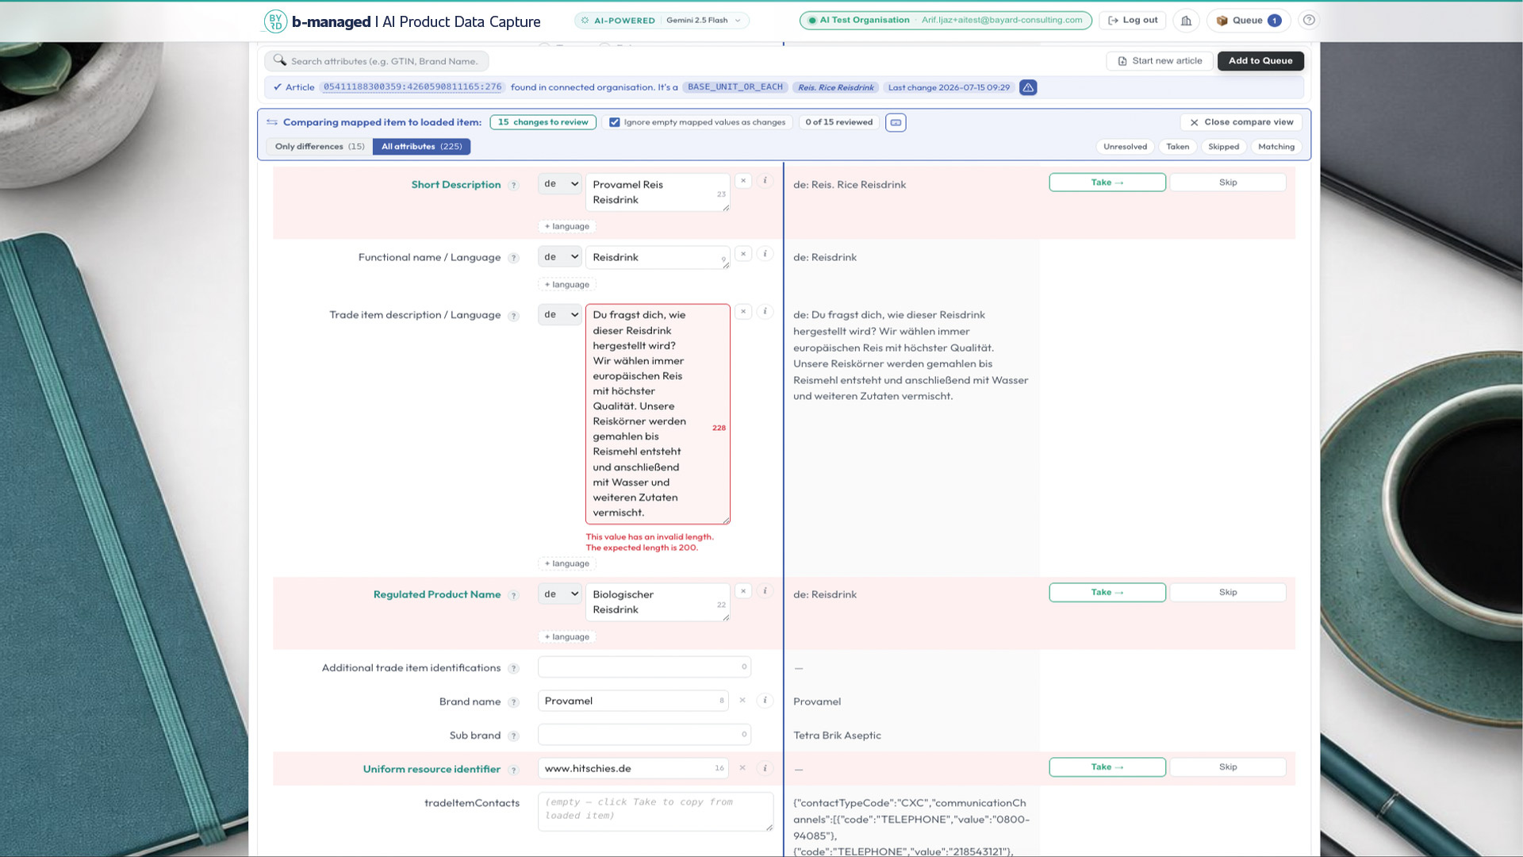Show info for Short Description field

765,181
